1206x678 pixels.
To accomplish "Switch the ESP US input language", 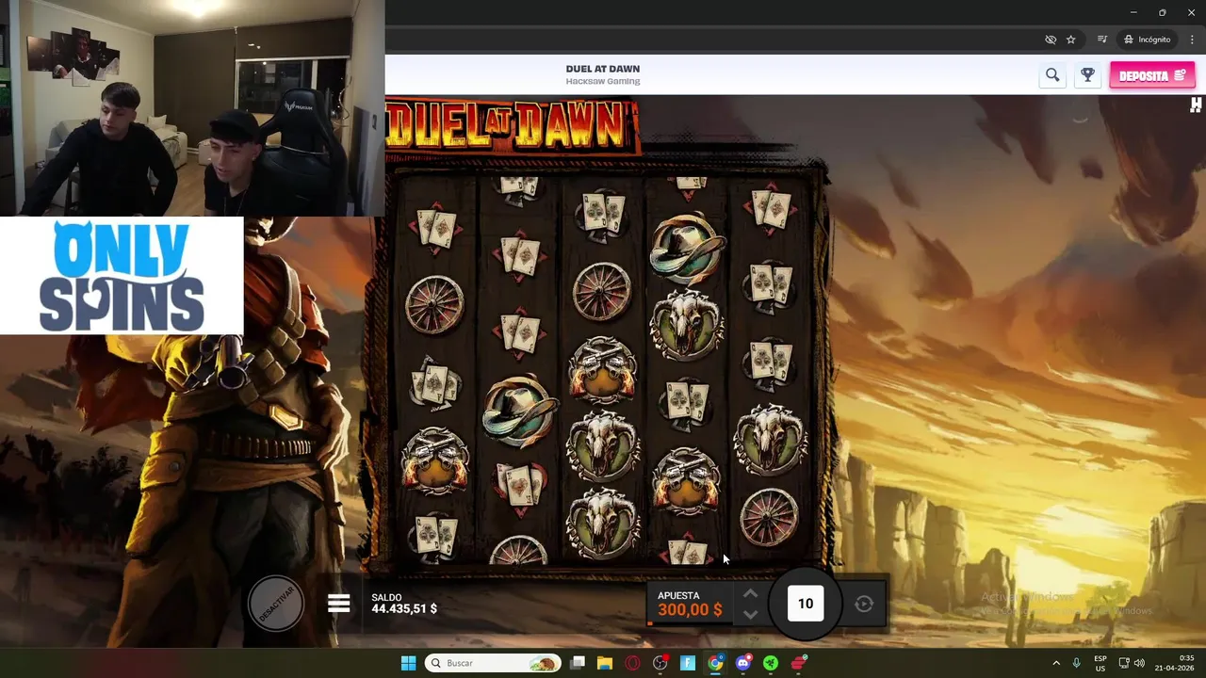I will [x=1100, y=663].
